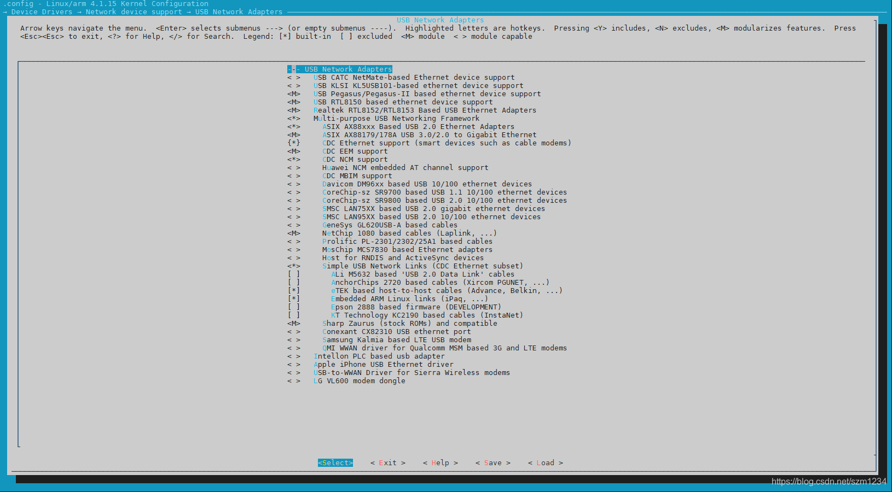Select SMSC LAN75XX gigabit ethernet devices entry
The width and height of the screenshot is (892, 492).
coord(434,209)
